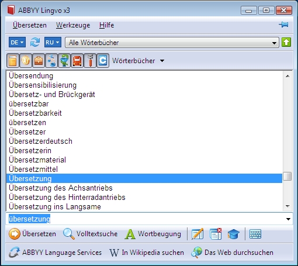This screenshot has height=266, width=298.
Task: Open the DE source language dropdown
Action: tap(17, 42)
